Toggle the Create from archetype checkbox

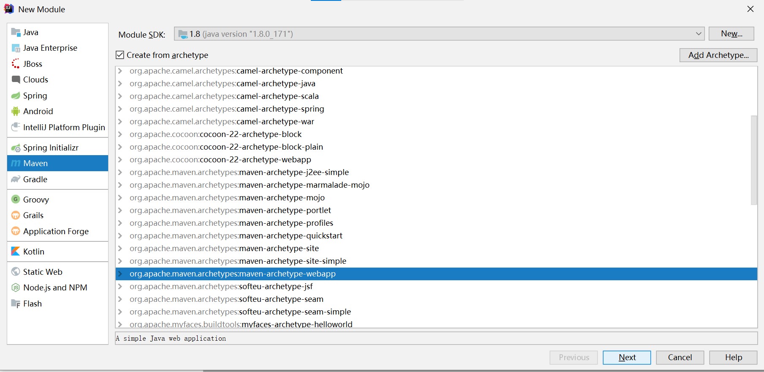pos(120,55)
